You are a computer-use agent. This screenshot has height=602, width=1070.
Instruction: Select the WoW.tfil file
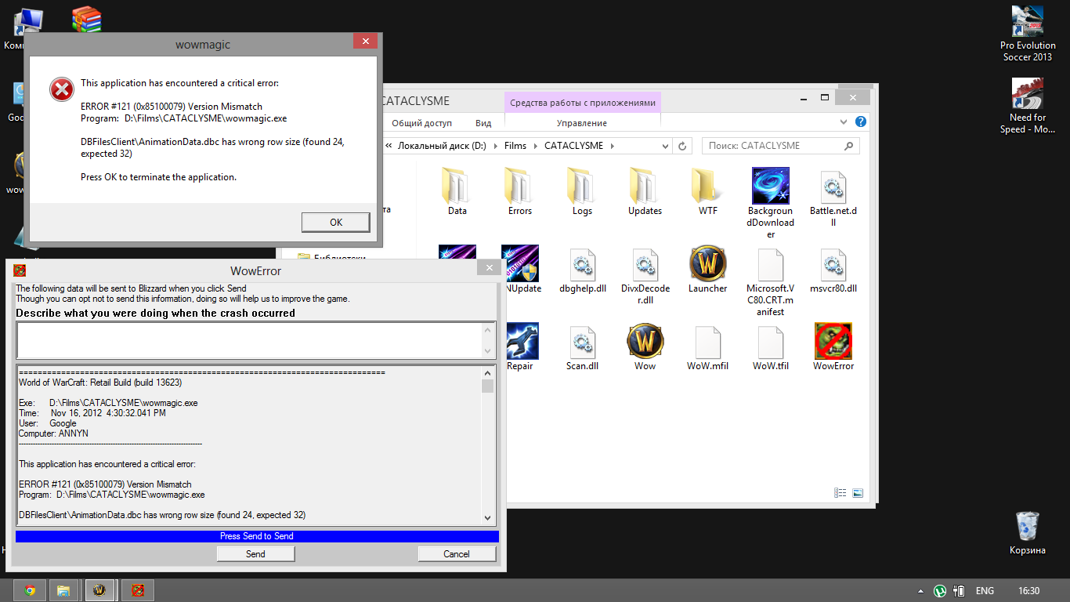tap(771, 347)
